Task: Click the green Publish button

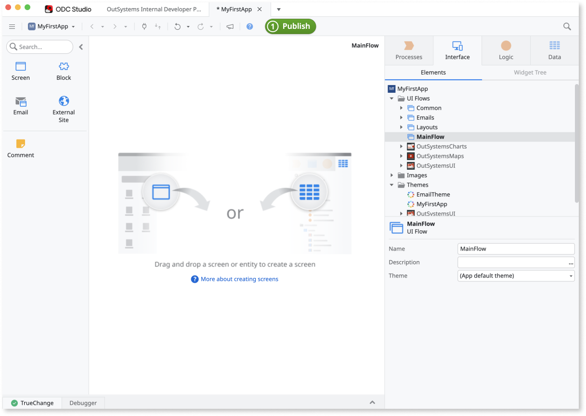Action: (290, 26)
